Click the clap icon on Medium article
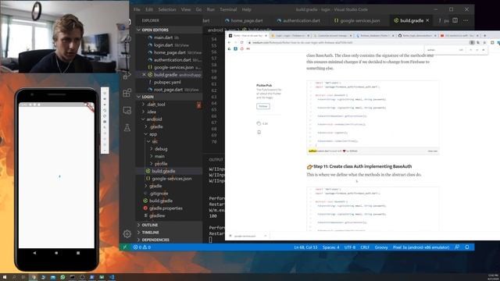The image size is (500, 281). pyautogui.click(x=259, y=123)
